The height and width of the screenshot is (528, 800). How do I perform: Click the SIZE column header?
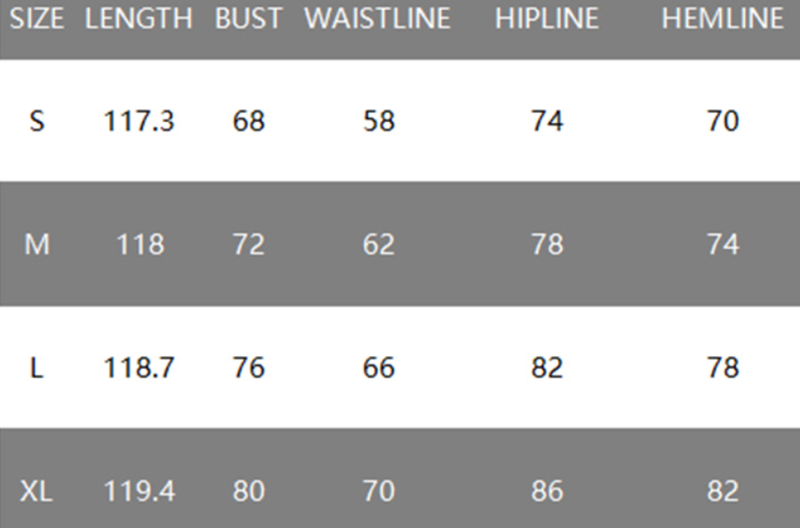coord(37,18)
